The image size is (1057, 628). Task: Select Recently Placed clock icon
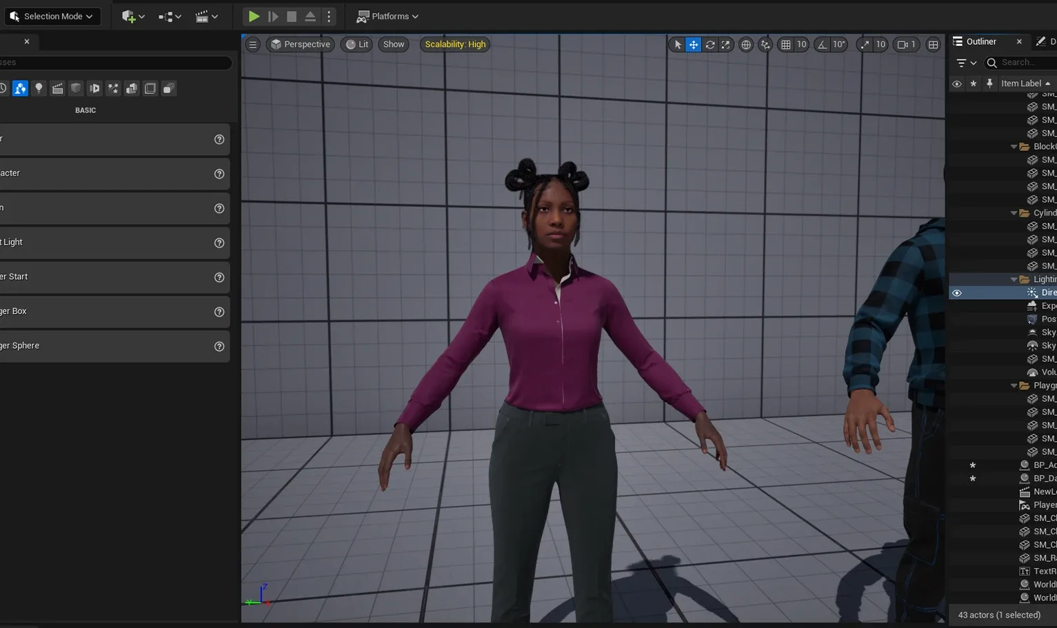pos(3,88)
